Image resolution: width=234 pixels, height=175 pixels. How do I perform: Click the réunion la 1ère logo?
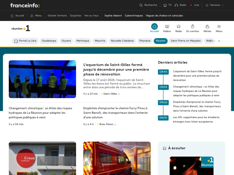click(x=21, y=28)
